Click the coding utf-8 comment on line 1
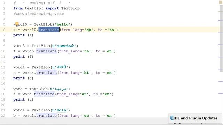Image resolution: width=223 pixels, height=125 pixels. [43, 3]
